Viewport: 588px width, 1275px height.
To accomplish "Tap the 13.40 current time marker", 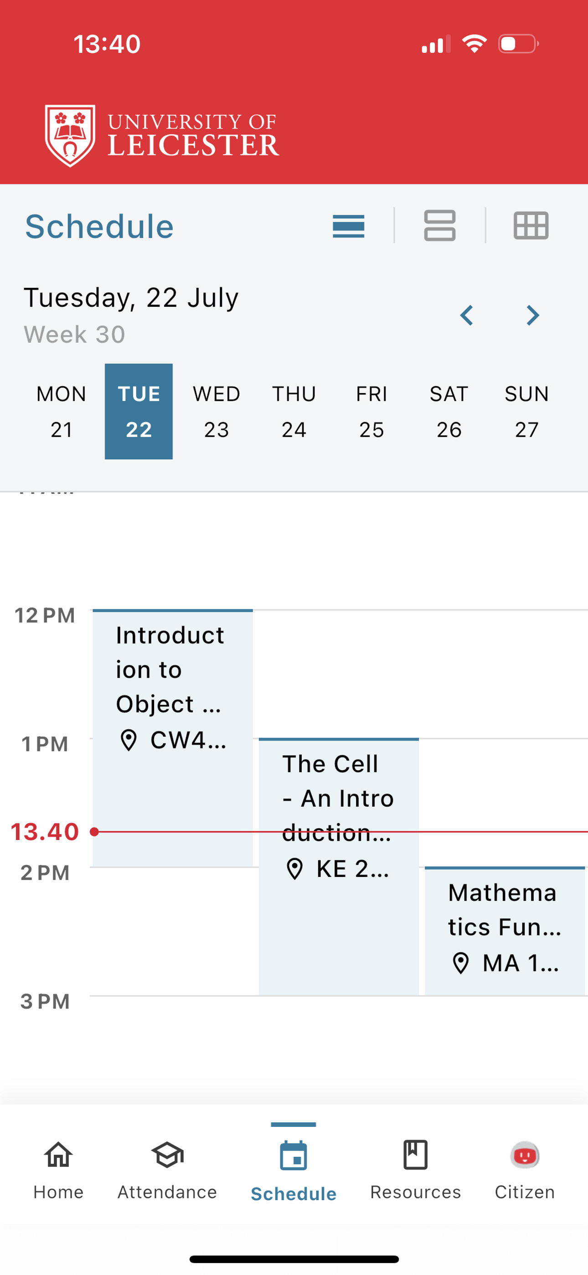I will click(45, 831).
